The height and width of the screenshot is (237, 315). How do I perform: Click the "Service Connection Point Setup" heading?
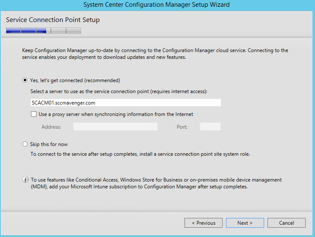53,20
